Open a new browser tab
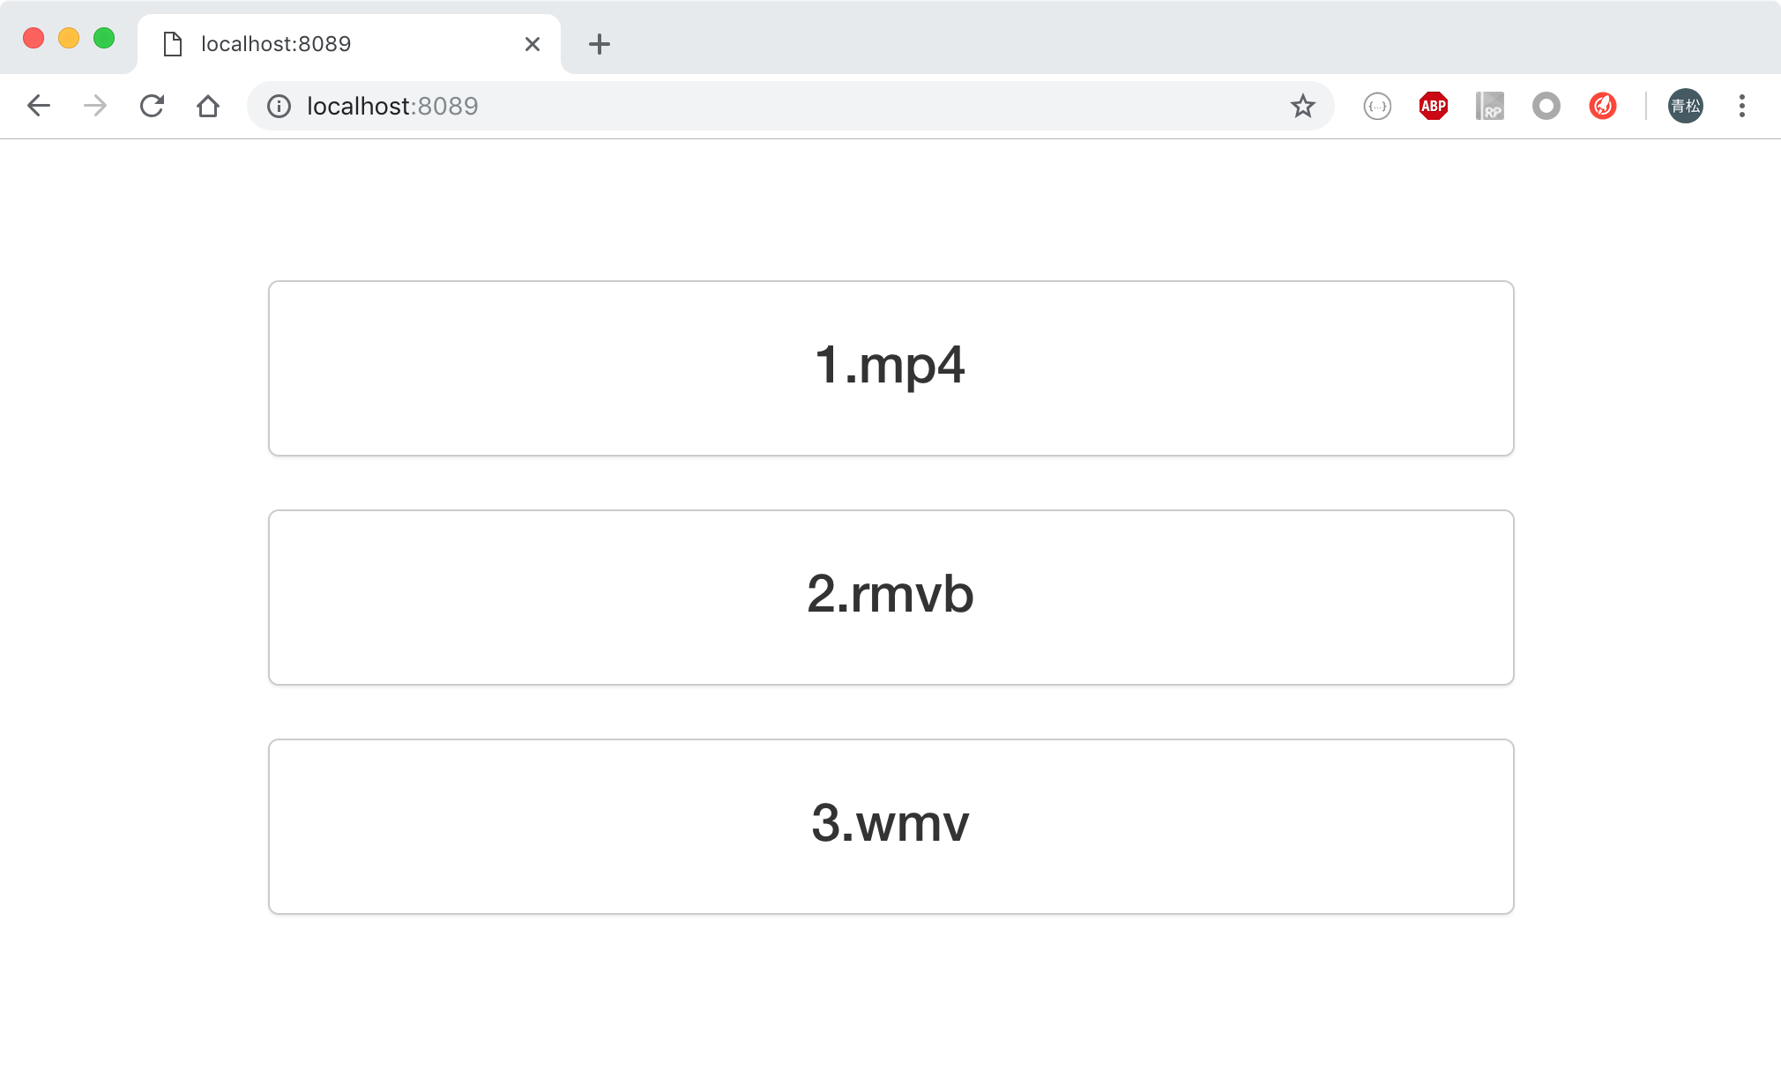 (600, 44)
